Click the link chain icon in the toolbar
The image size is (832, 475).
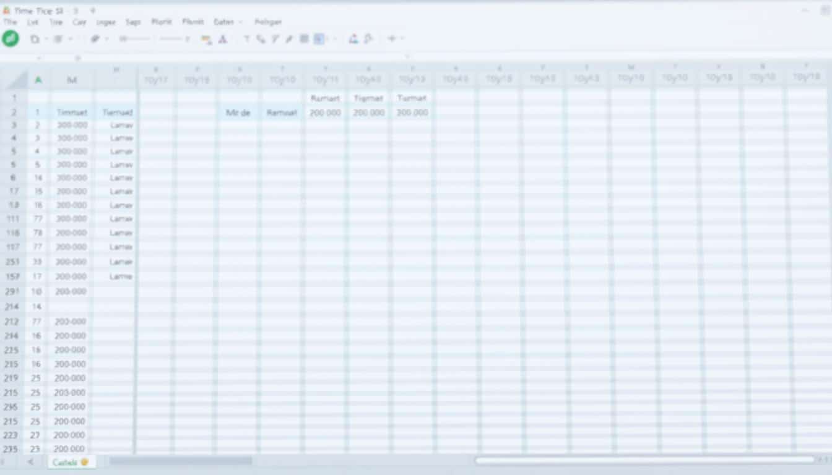[x=261, y=39]
